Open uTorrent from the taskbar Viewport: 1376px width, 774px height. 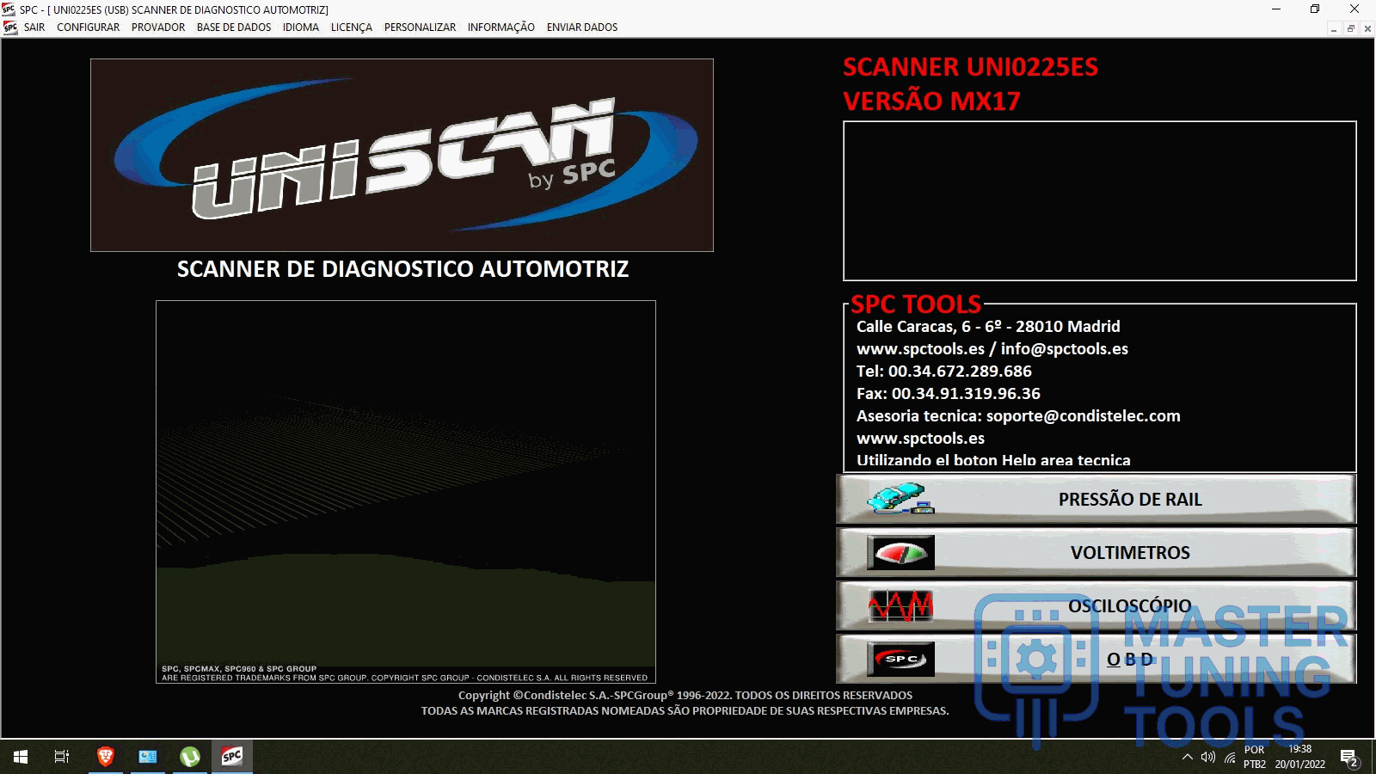pos(190,757)
